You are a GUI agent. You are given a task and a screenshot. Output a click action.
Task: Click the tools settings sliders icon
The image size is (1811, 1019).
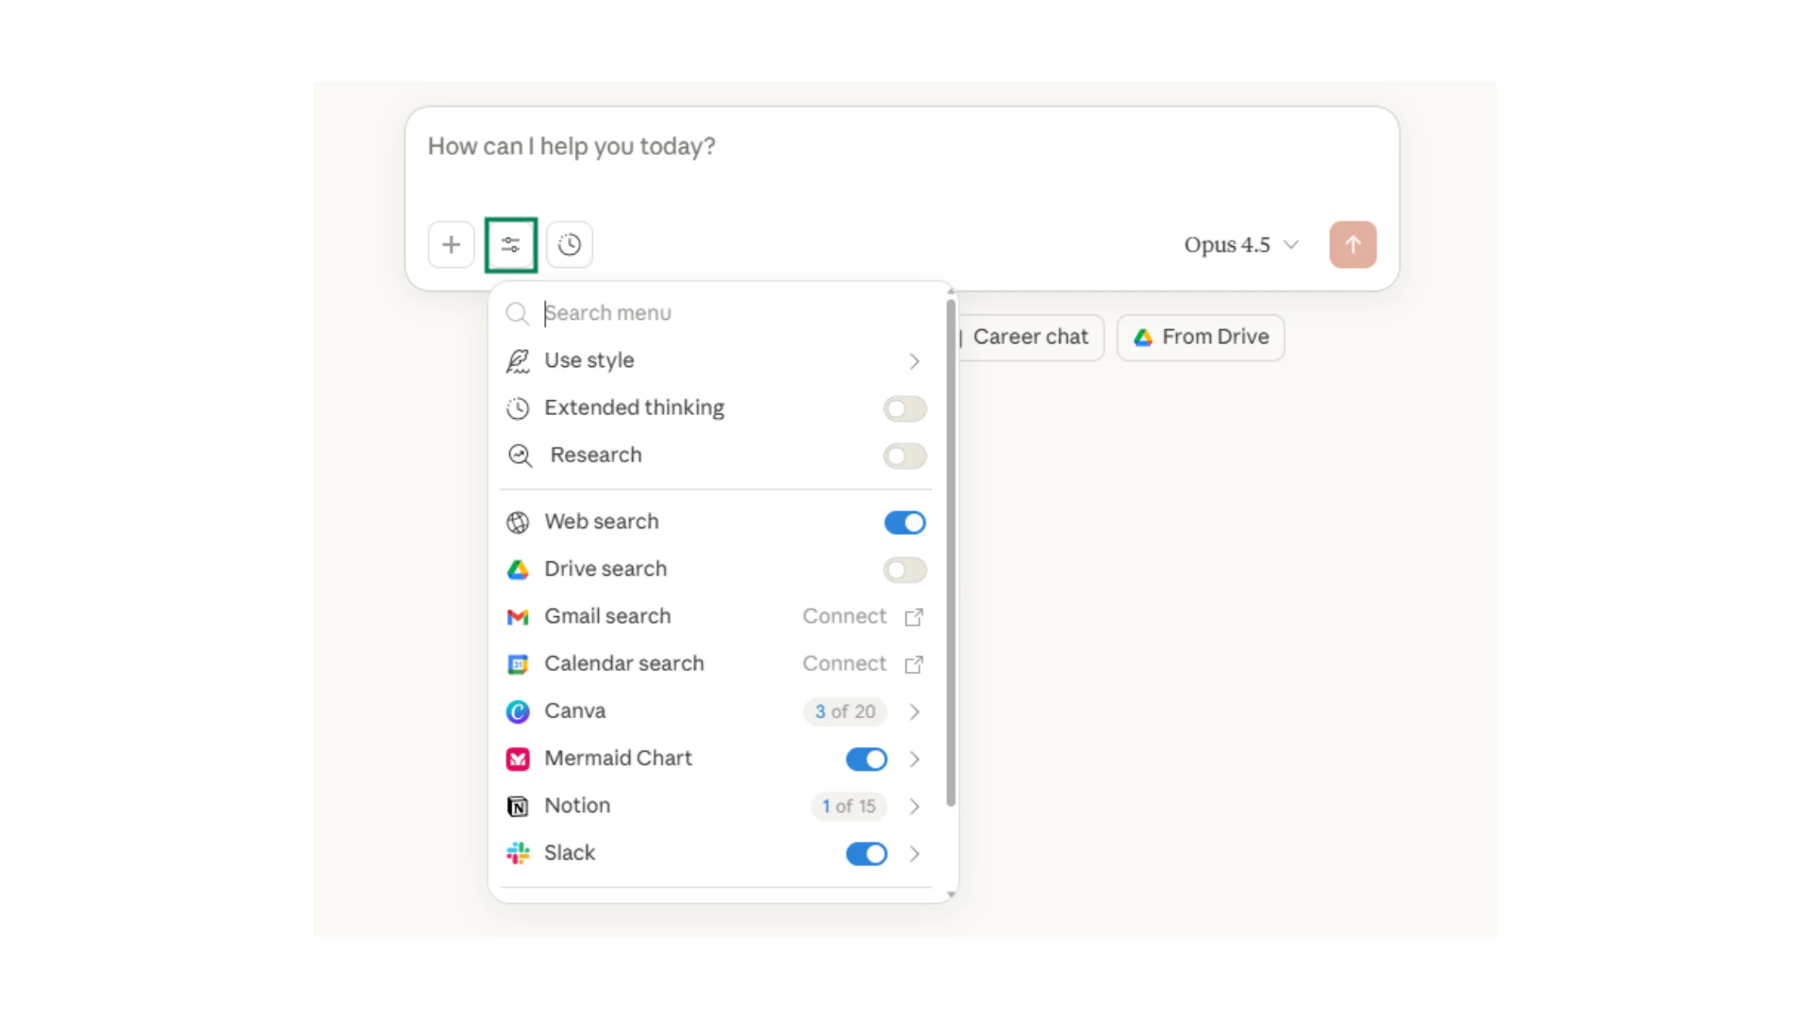pyautogui.click(x=510, y=244)
